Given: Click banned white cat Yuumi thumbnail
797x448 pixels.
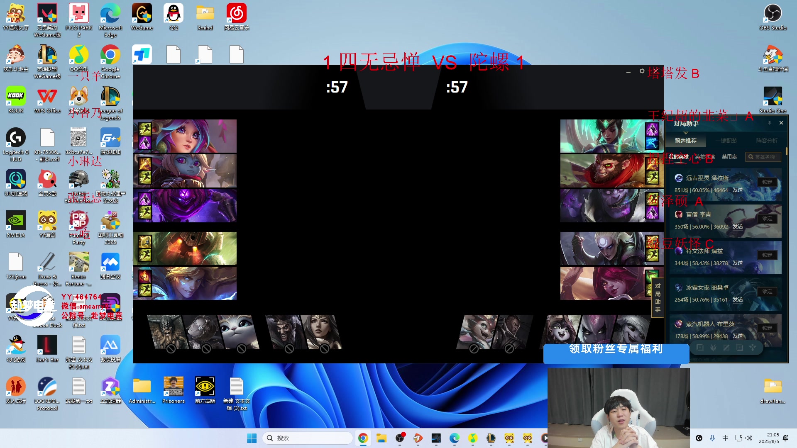Looking at the screenshot, I should (239, 332).
